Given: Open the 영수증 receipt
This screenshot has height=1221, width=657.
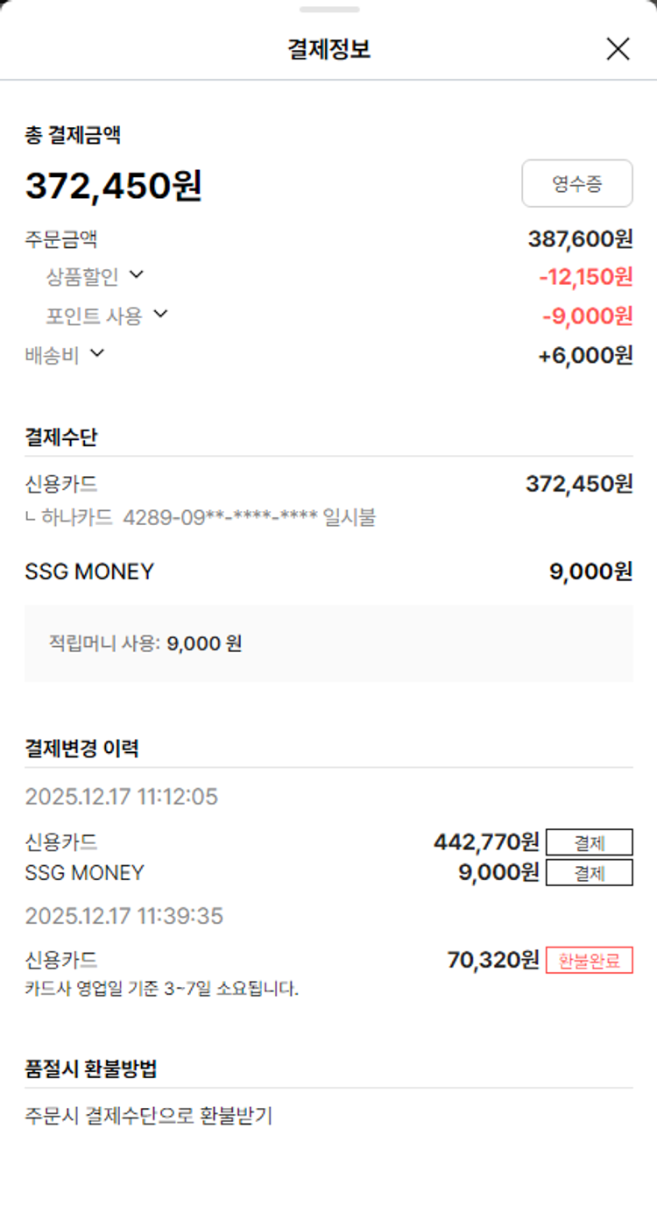Looking at the screenshot, I should 576,183.
